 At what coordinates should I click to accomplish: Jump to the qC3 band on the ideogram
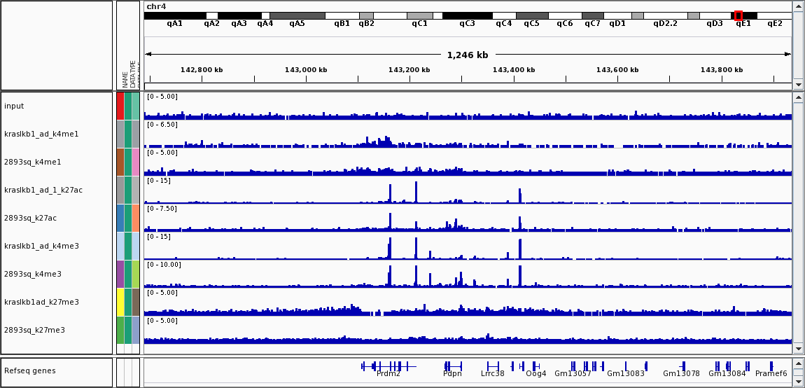[x=467, y=15]
